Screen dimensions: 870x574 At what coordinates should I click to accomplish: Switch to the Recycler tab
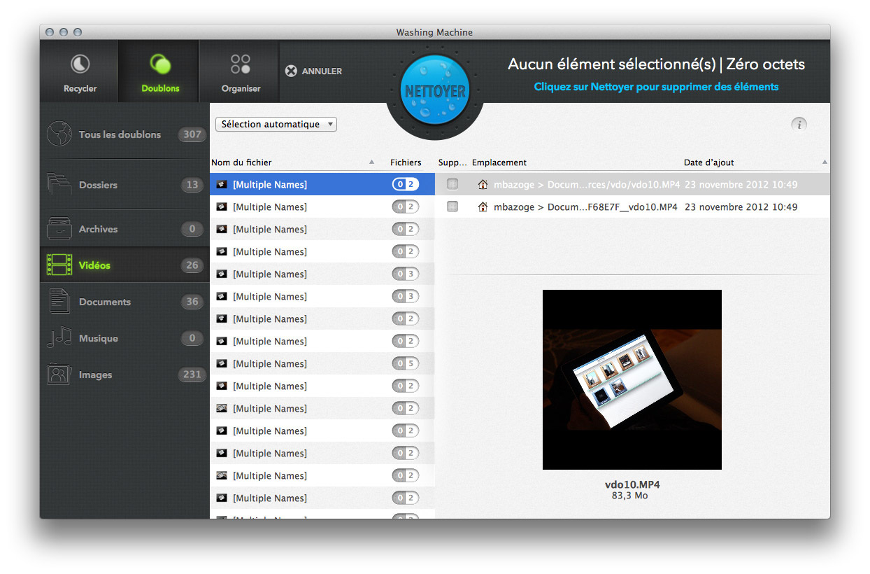point(80,72)
